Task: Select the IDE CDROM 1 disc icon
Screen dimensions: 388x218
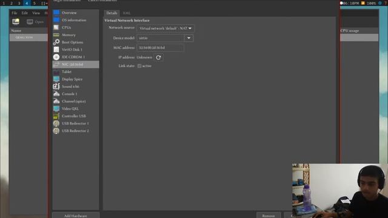Action: pos(56,57)
